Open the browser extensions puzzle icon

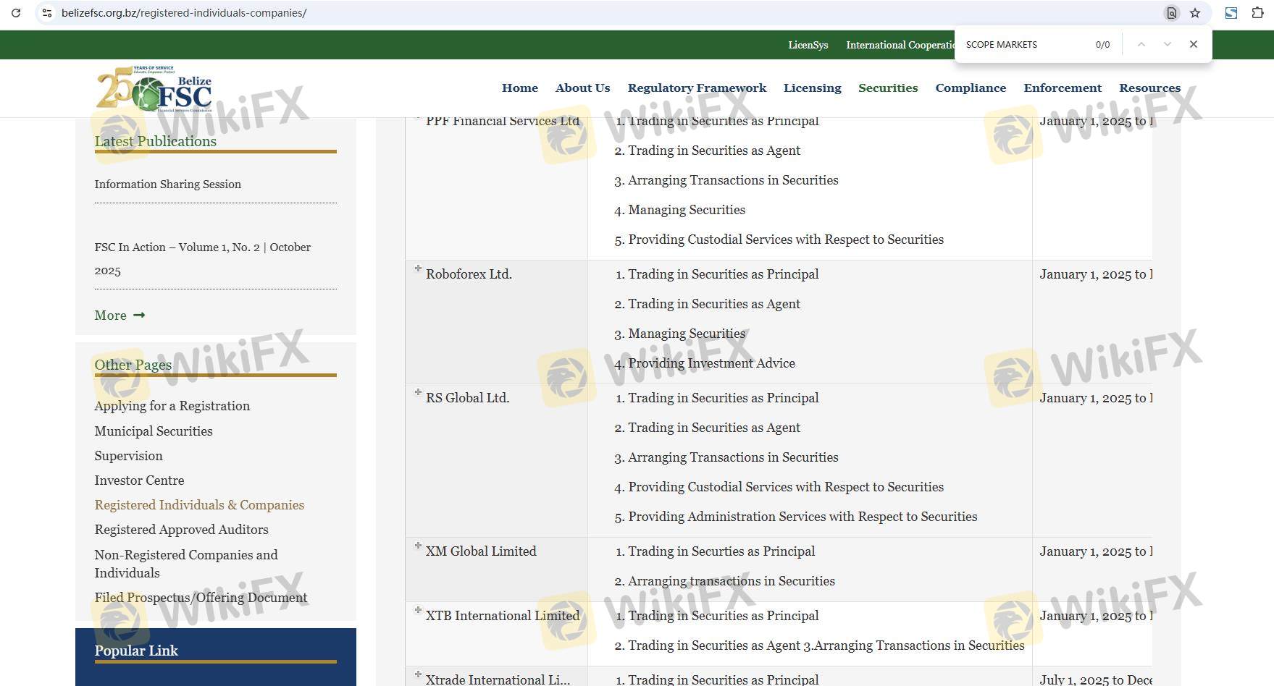tap(1257, 13)
